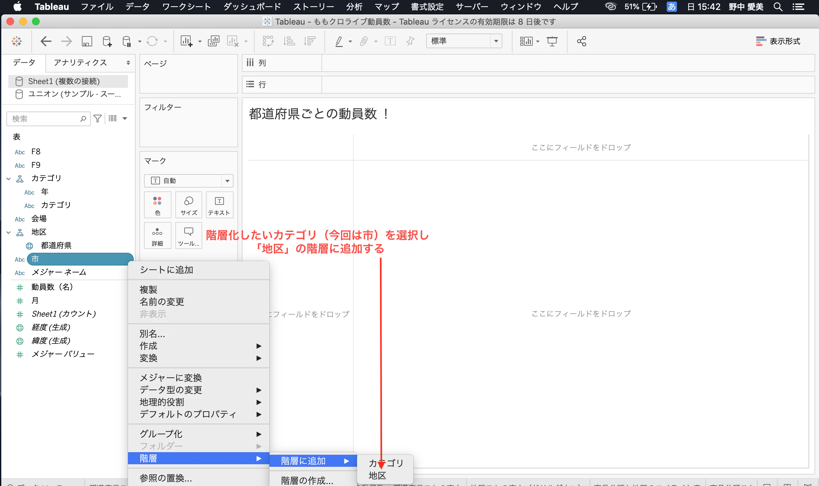The image size is (819, 486).
Task: Click the sort ascending icon
Action: click(289, 41)
